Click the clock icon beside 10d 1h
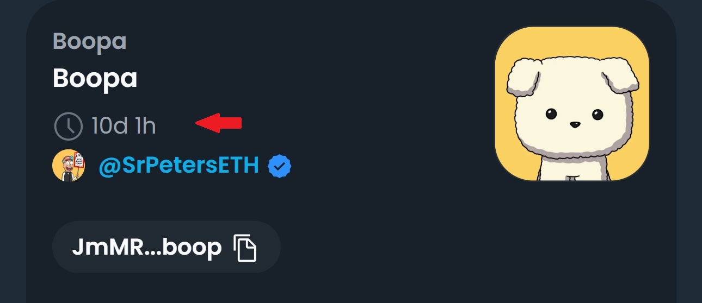The image size is (702, 303). (68, 126)
